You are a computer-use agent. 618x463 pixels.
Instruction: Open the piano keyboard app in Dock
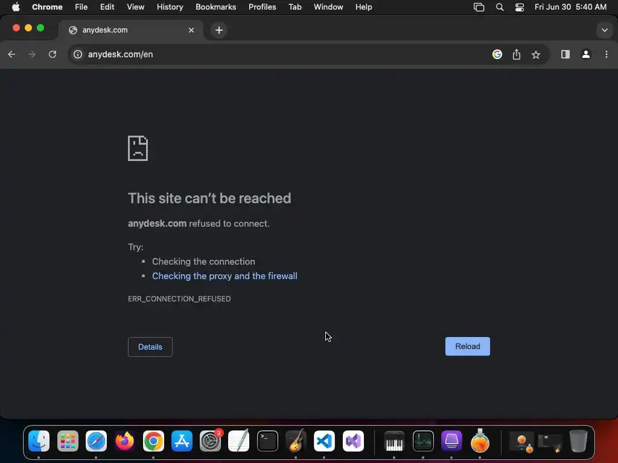(x=394, y=441)
